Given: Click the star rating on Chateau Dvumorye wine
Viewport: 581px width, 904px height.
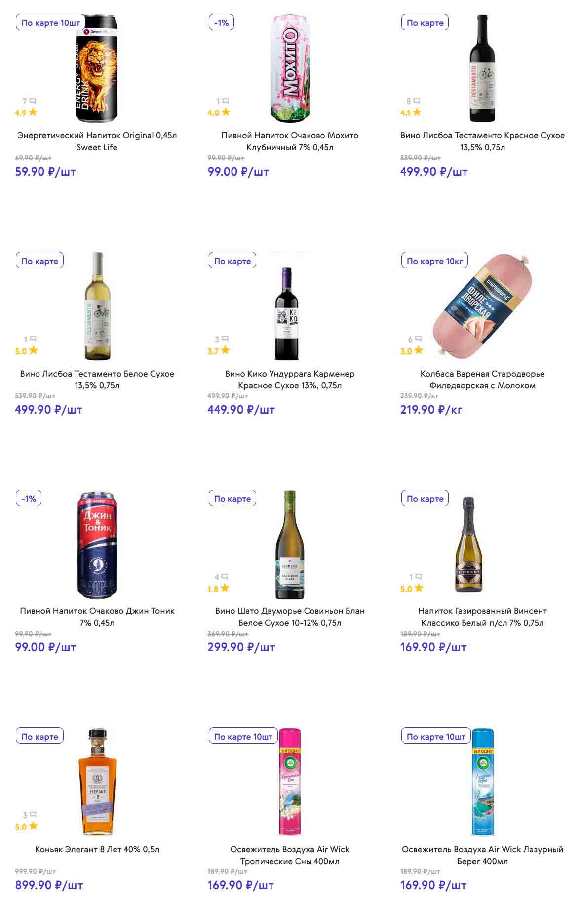Looking at the screenshot, I should coord(225,588).
